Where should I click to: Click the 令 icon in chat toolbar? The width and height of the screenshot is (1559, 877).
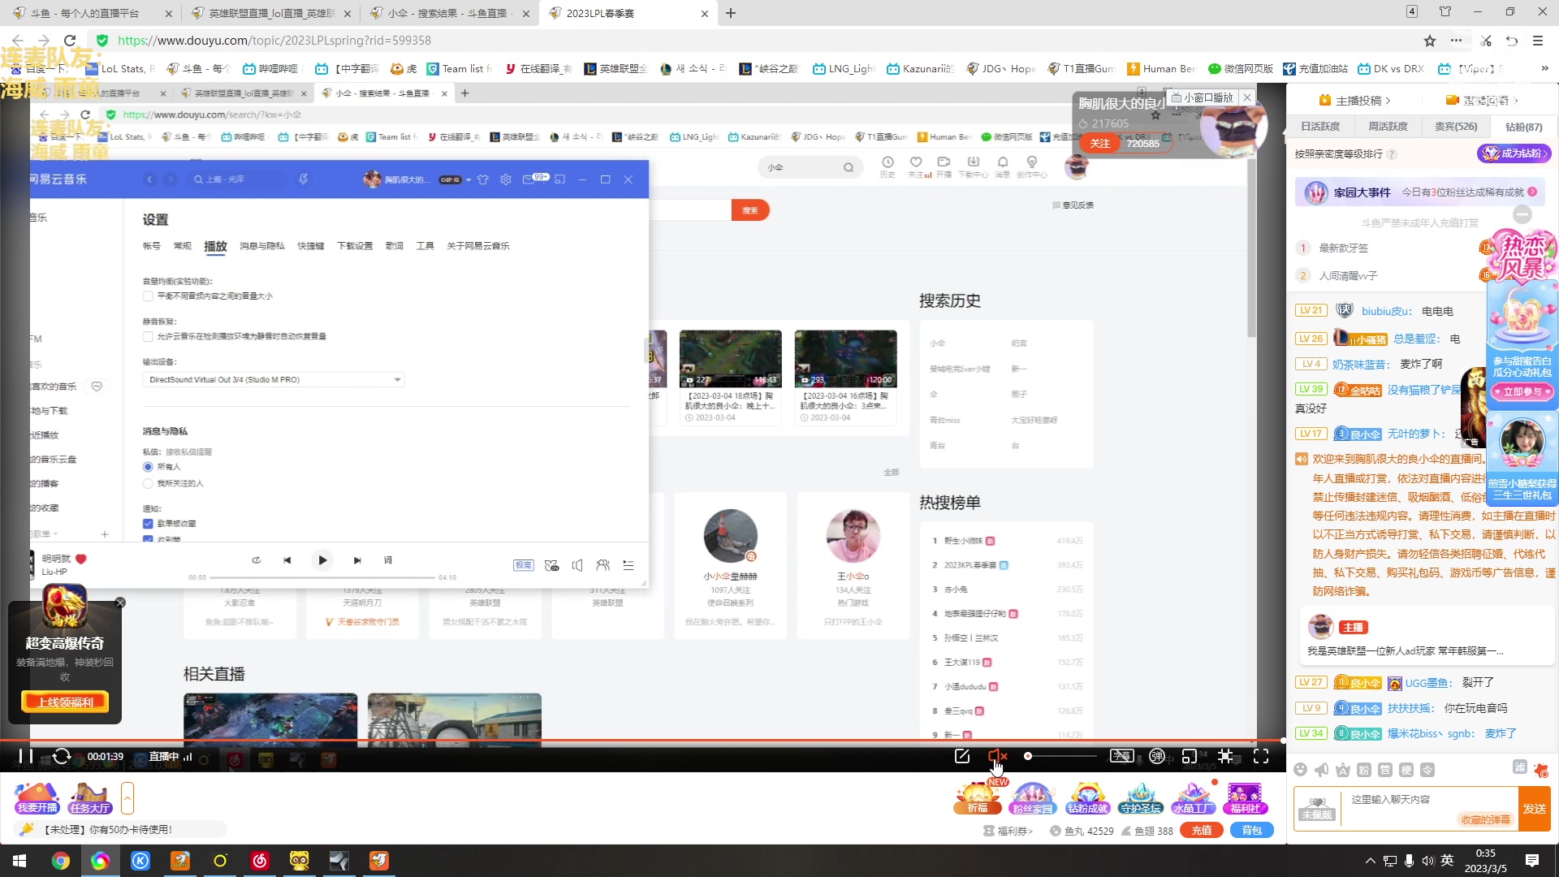pos(1427,770)
